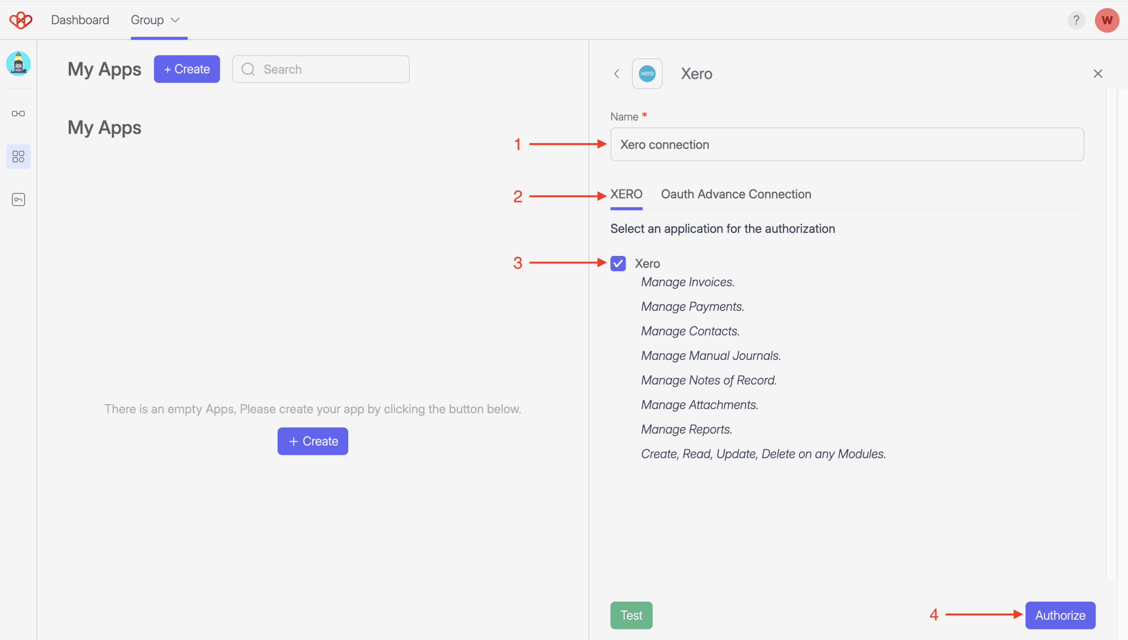Image resolution: width=1128 pixels, height=640 pixels.
Task: Close the Xero panel
Action: pos(1098,74)
